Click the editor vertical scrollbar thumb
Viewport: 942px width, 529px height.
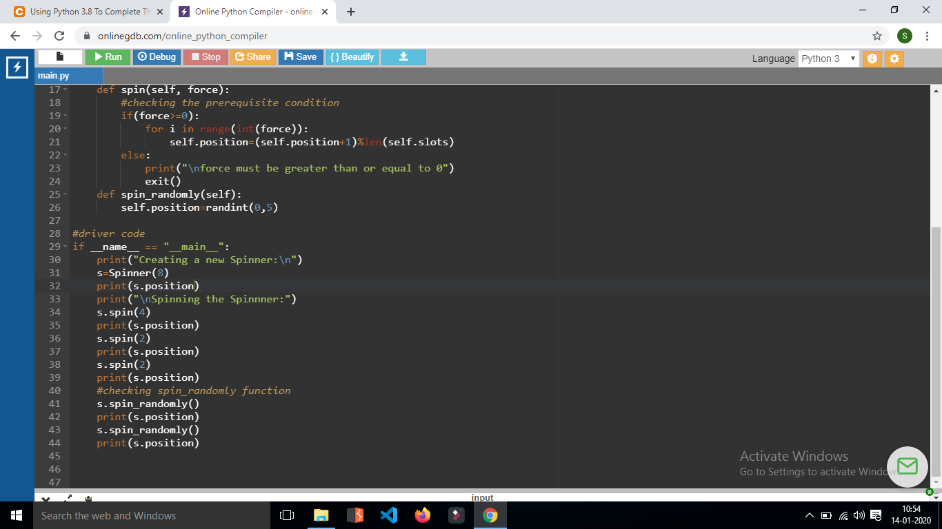936,351
